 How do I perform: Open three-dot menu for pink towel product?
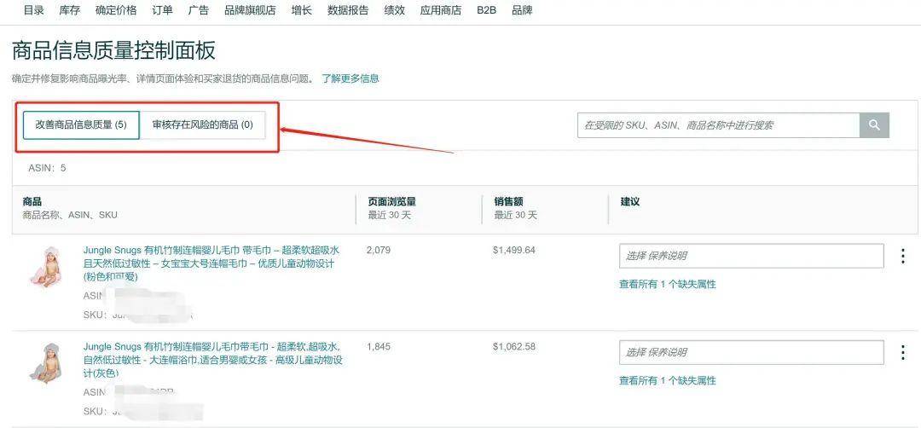coord(903,256)
